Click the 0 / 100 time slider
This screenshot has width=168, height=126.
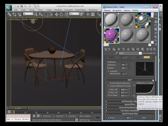(x=18, y=108)
